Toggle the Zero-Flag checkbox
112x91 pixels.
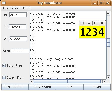coord(4,66)
